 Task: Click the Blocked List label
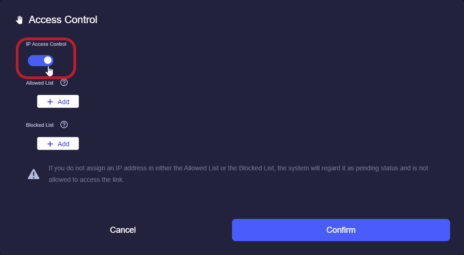click(39, 125)
